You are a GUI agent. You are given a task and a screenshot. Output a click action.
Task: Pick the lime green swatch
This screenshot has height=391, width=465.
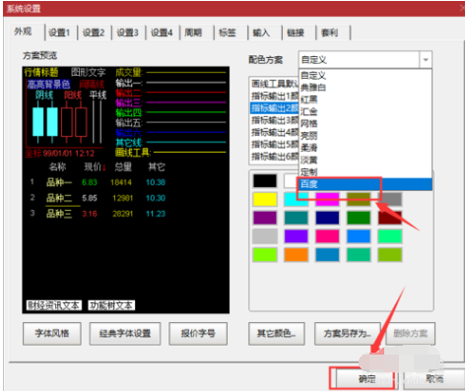click(x=265, y=255)
